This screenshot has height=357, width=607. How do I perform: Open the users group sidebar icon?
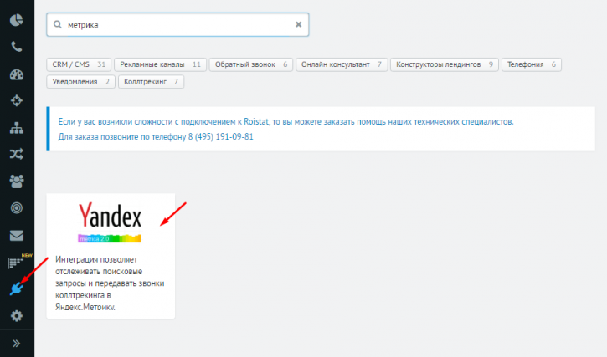coord(16,181)
